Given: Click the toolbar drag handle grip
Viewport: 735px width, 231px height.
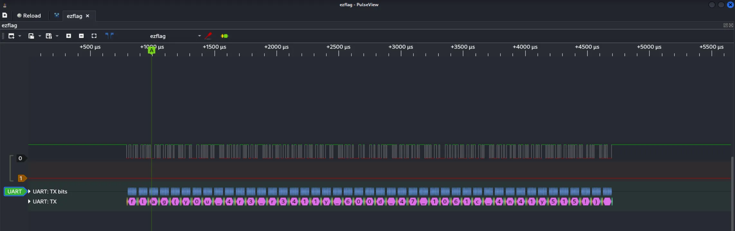Looking at the screenshot, I should coord(3,36).
